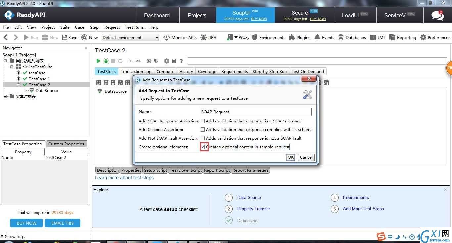452x243 pixels.
Task: Click the dashed circle loop icon
Action: [x=120, y=61]
